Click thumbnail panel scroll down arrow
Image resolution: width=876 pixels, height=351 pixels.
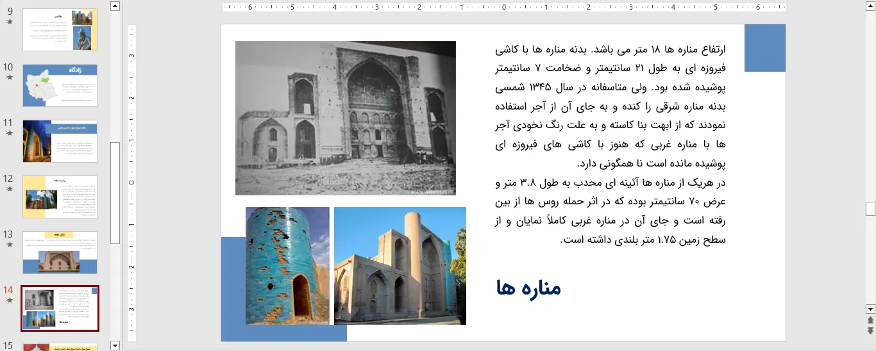[x=115, y=346]
